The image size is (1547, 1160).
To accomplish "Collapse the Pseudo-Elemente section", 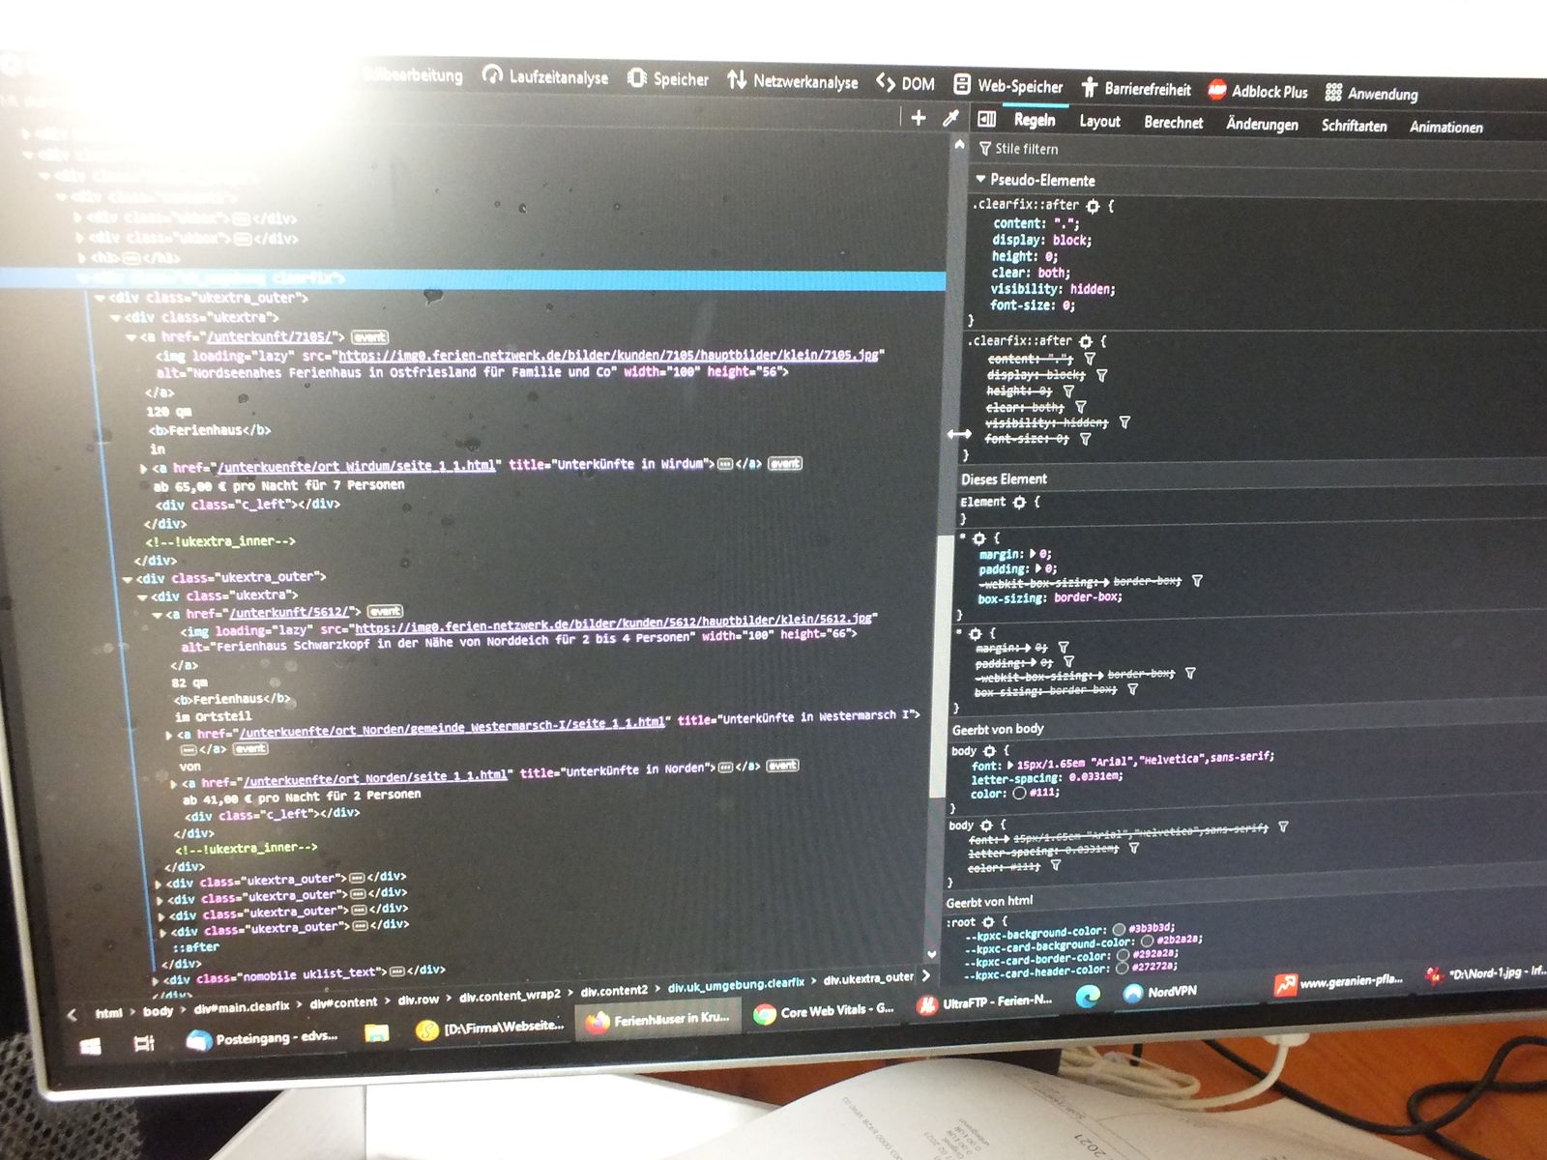I will (980, 179).
